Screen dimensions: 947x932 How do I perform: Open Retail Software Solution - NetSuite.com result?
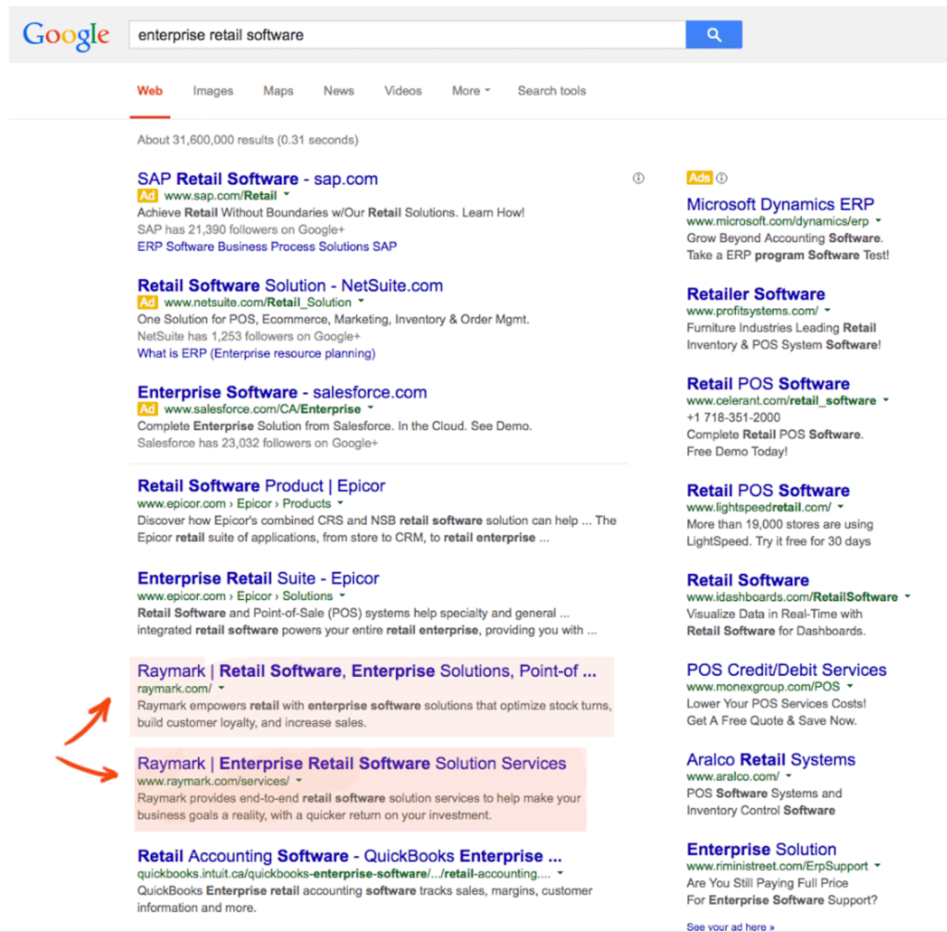pos(289,286)
